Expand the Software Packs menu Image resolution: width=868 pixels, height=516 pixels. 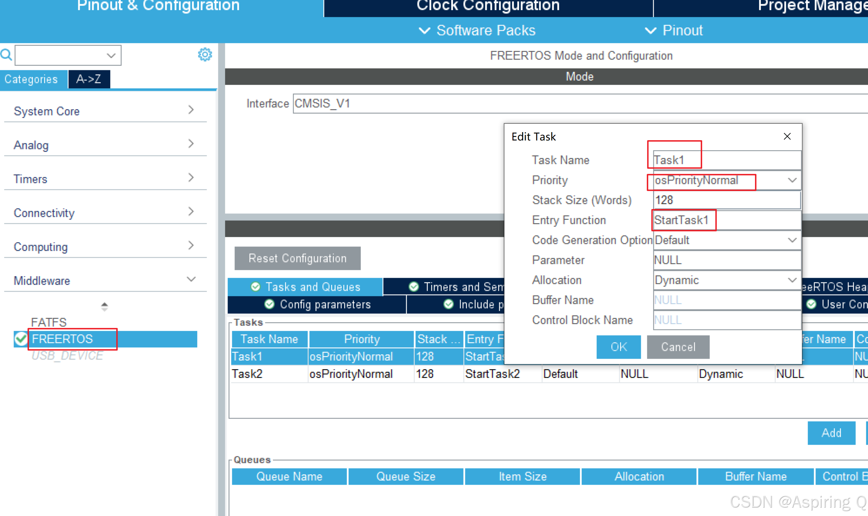click(477, 30)
